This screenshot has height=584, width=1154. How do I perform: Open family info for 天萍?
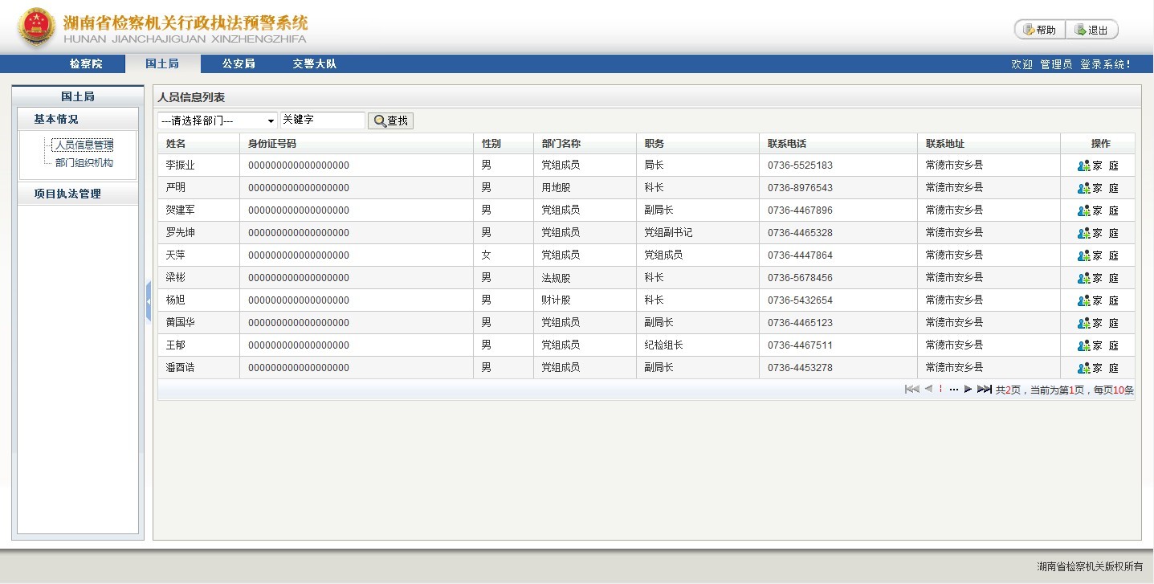1097,255
